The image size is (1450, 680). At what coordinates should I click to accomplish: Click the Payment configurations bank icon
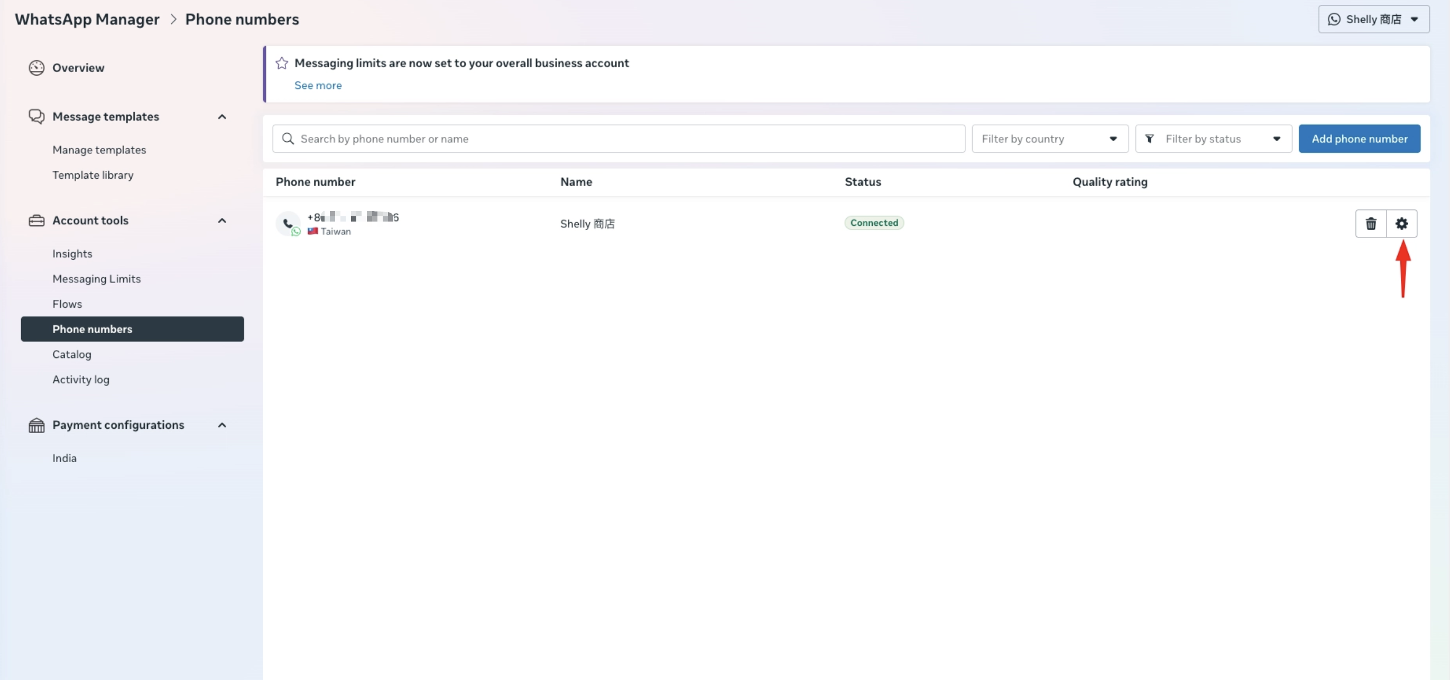[36, 425]
